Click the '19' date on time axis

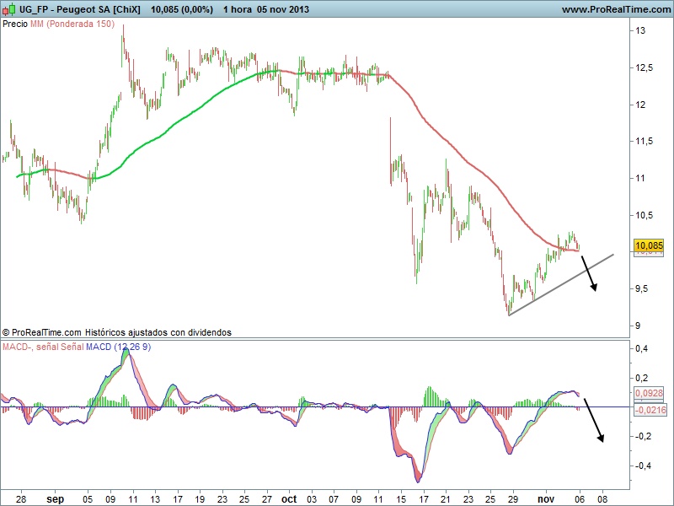pos(200,499)
